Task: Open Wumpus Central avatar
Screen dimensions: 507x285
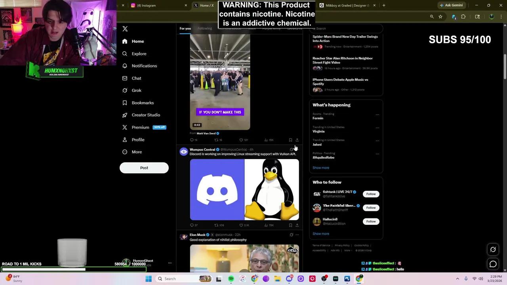Action: coord(184,152)
